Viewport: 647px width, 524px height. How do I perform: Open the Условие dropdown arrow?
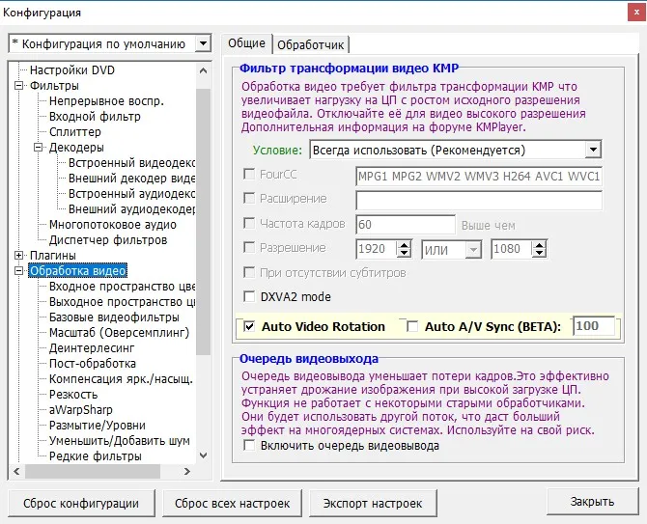tap(593, 150)
